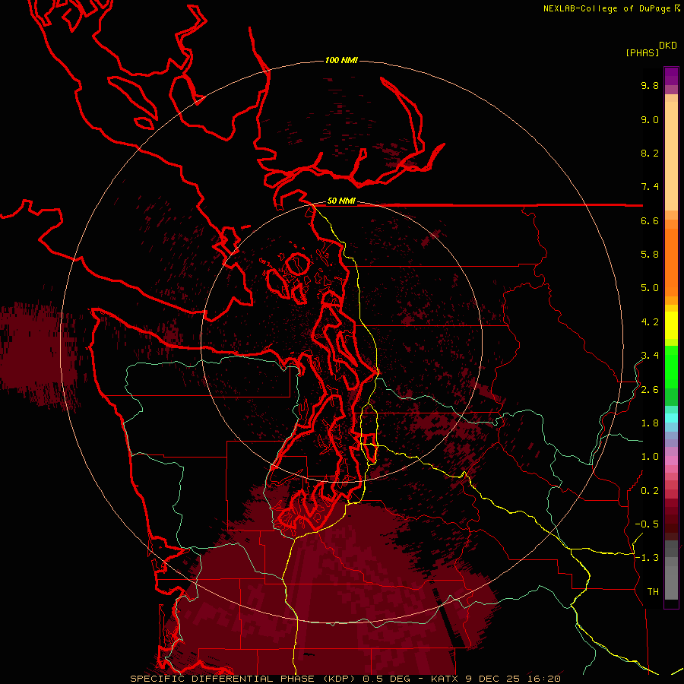Click the 4.2 legend value
Viewport: 684px width, 684px height.
[x=650, y=322]
